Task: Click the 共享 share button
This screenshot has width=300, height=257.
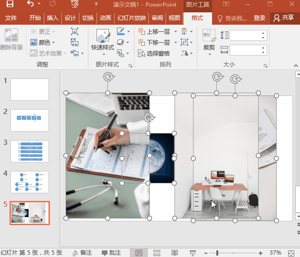Action: (x=284, y=18)
